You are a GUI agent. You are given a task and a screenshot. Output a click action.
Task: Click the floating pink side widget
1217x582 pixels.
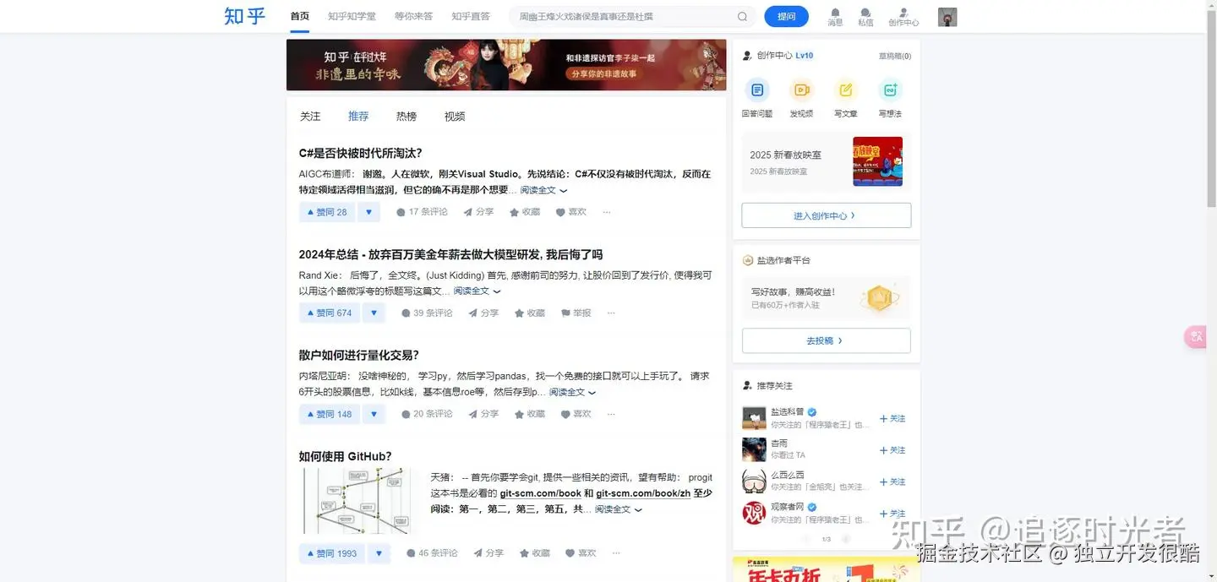(1197, 336)
